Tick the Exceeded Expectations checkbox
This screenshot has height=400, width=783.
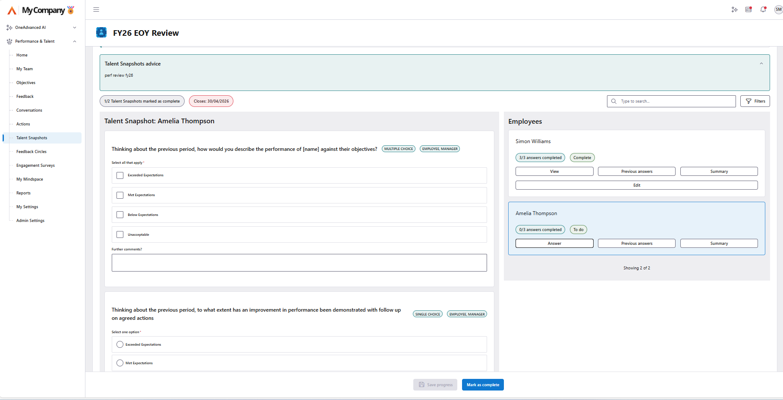pos(120,175)
